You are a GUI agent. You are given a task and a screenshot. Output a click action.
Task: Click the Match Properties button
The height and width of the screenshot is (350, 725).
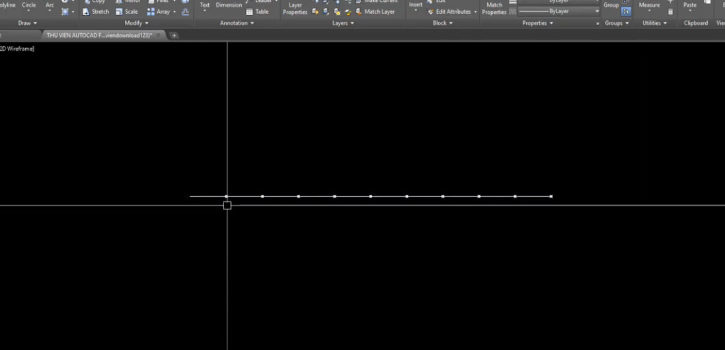click(494, 8)
